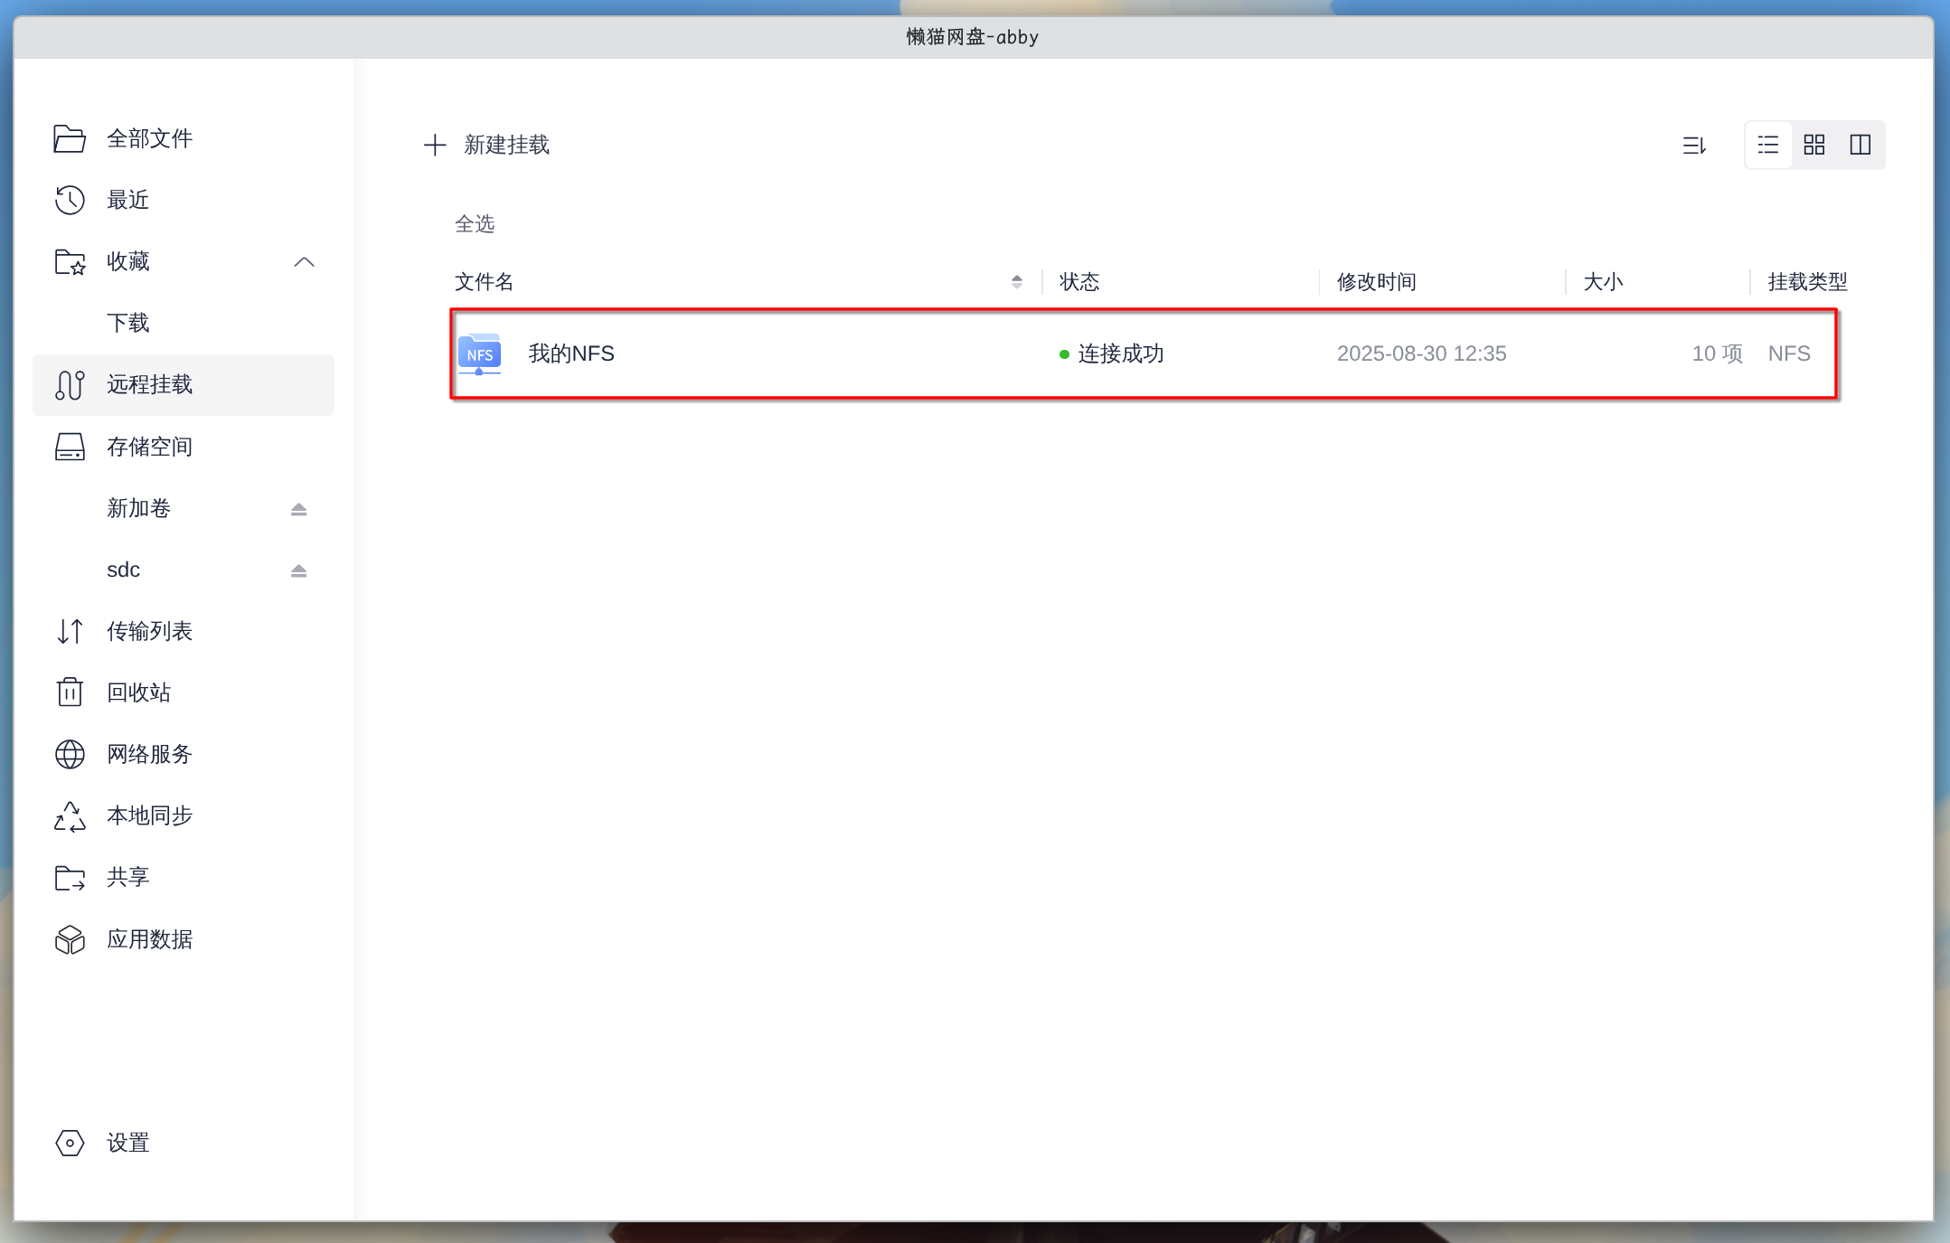Open the sort order menu icon
This screenshot has height=1243, width=1950.
(x=1694, y=145)
